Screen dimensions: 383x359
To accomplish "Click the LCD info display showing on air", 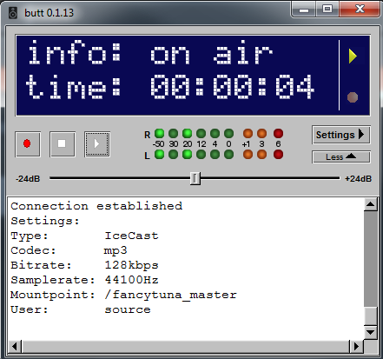I will pyautogui.click(x=177, y=76).
